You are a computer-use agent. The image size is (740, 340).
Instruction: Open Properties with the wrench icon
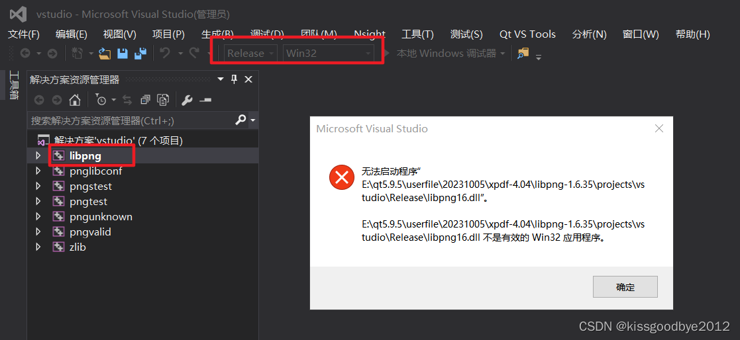(x=187, y=100)
